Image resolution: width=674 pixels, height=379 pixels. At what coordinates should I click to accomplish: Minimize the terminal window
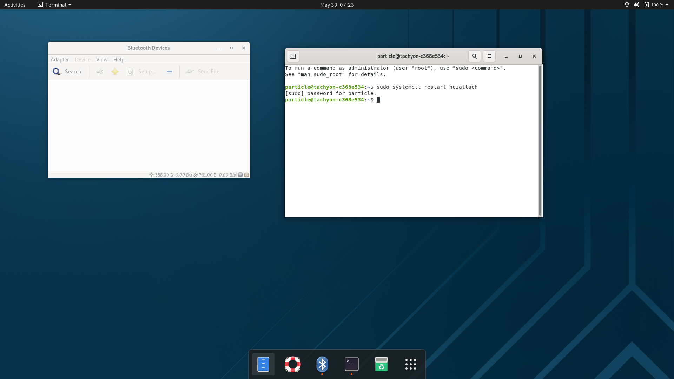[x=506, y=56]
